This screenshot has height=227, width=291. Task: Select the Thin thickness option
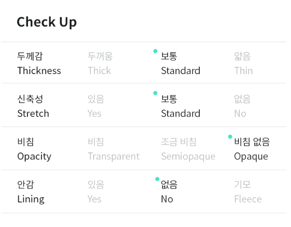(244, 63)
